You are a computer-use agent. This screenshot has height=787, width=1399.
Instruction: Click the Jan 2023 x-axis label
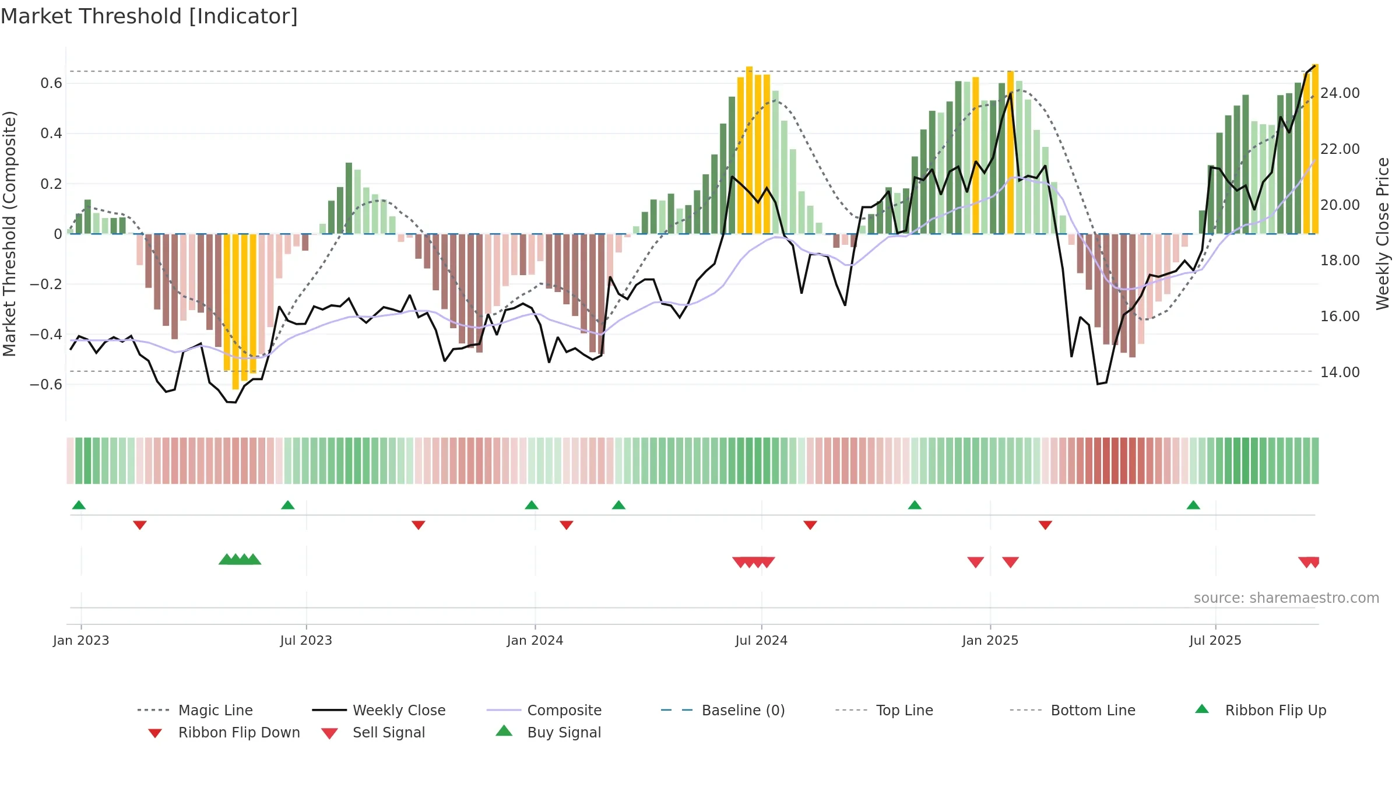(81, 640)
